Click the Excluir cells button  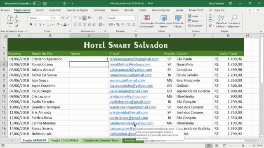[x=193, y=21]
